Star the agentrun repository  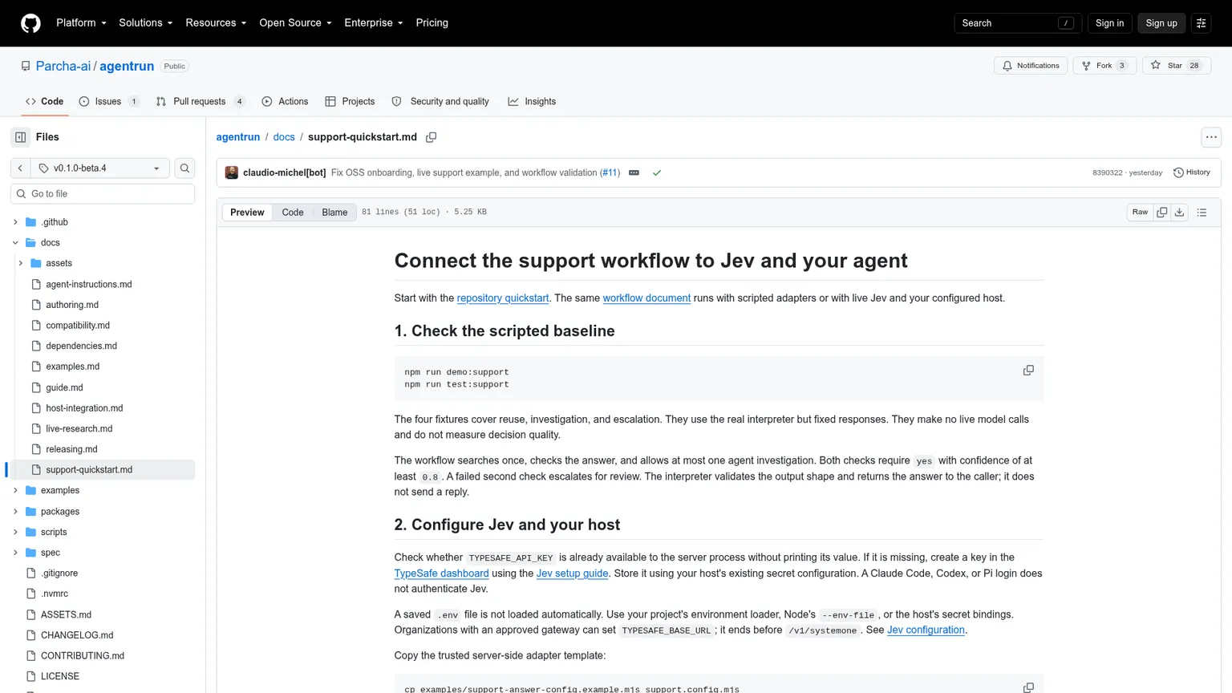click(1176, 66)
